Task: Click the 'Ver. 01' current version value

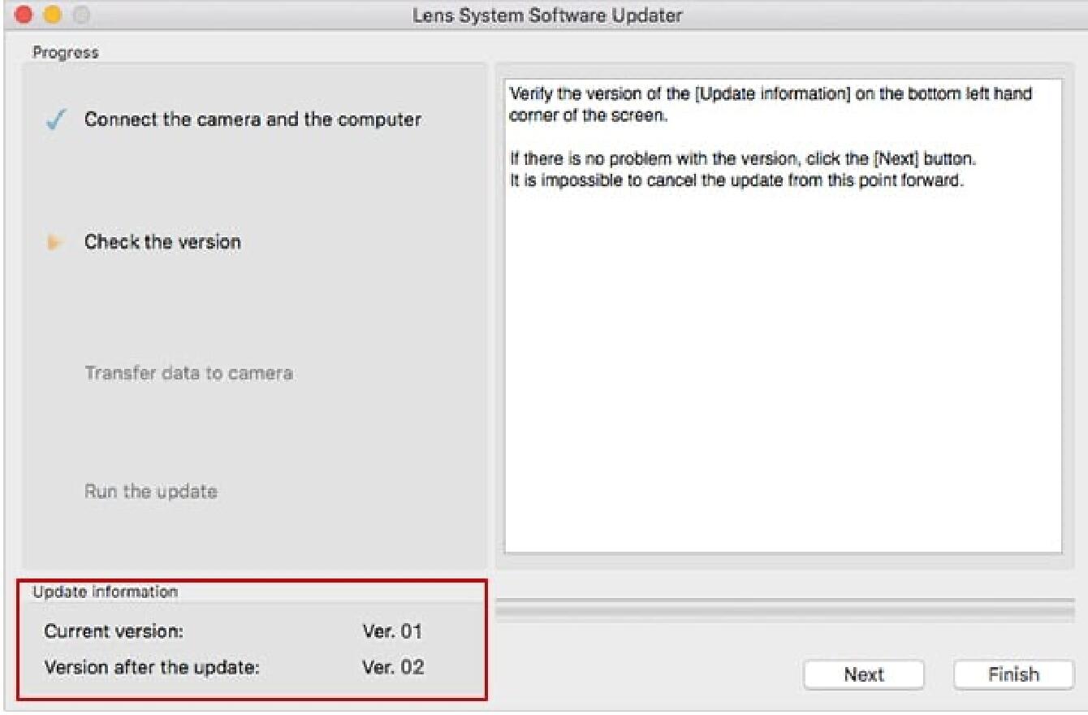Action: tap(392, 631)
